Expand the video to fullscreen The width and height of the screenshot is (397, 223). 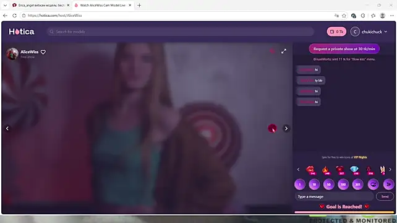[x=284, y=51]
